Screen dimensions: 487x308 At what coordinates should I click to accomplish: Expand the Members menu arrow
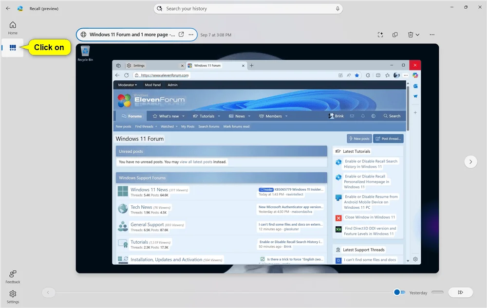click(x=286, y=116)
